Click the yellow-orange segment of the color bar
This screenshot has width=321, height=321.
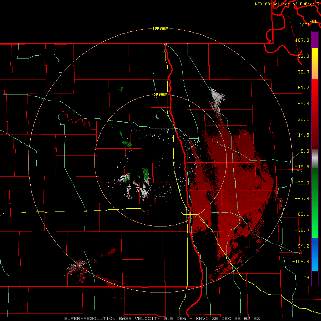coord(315,63)
